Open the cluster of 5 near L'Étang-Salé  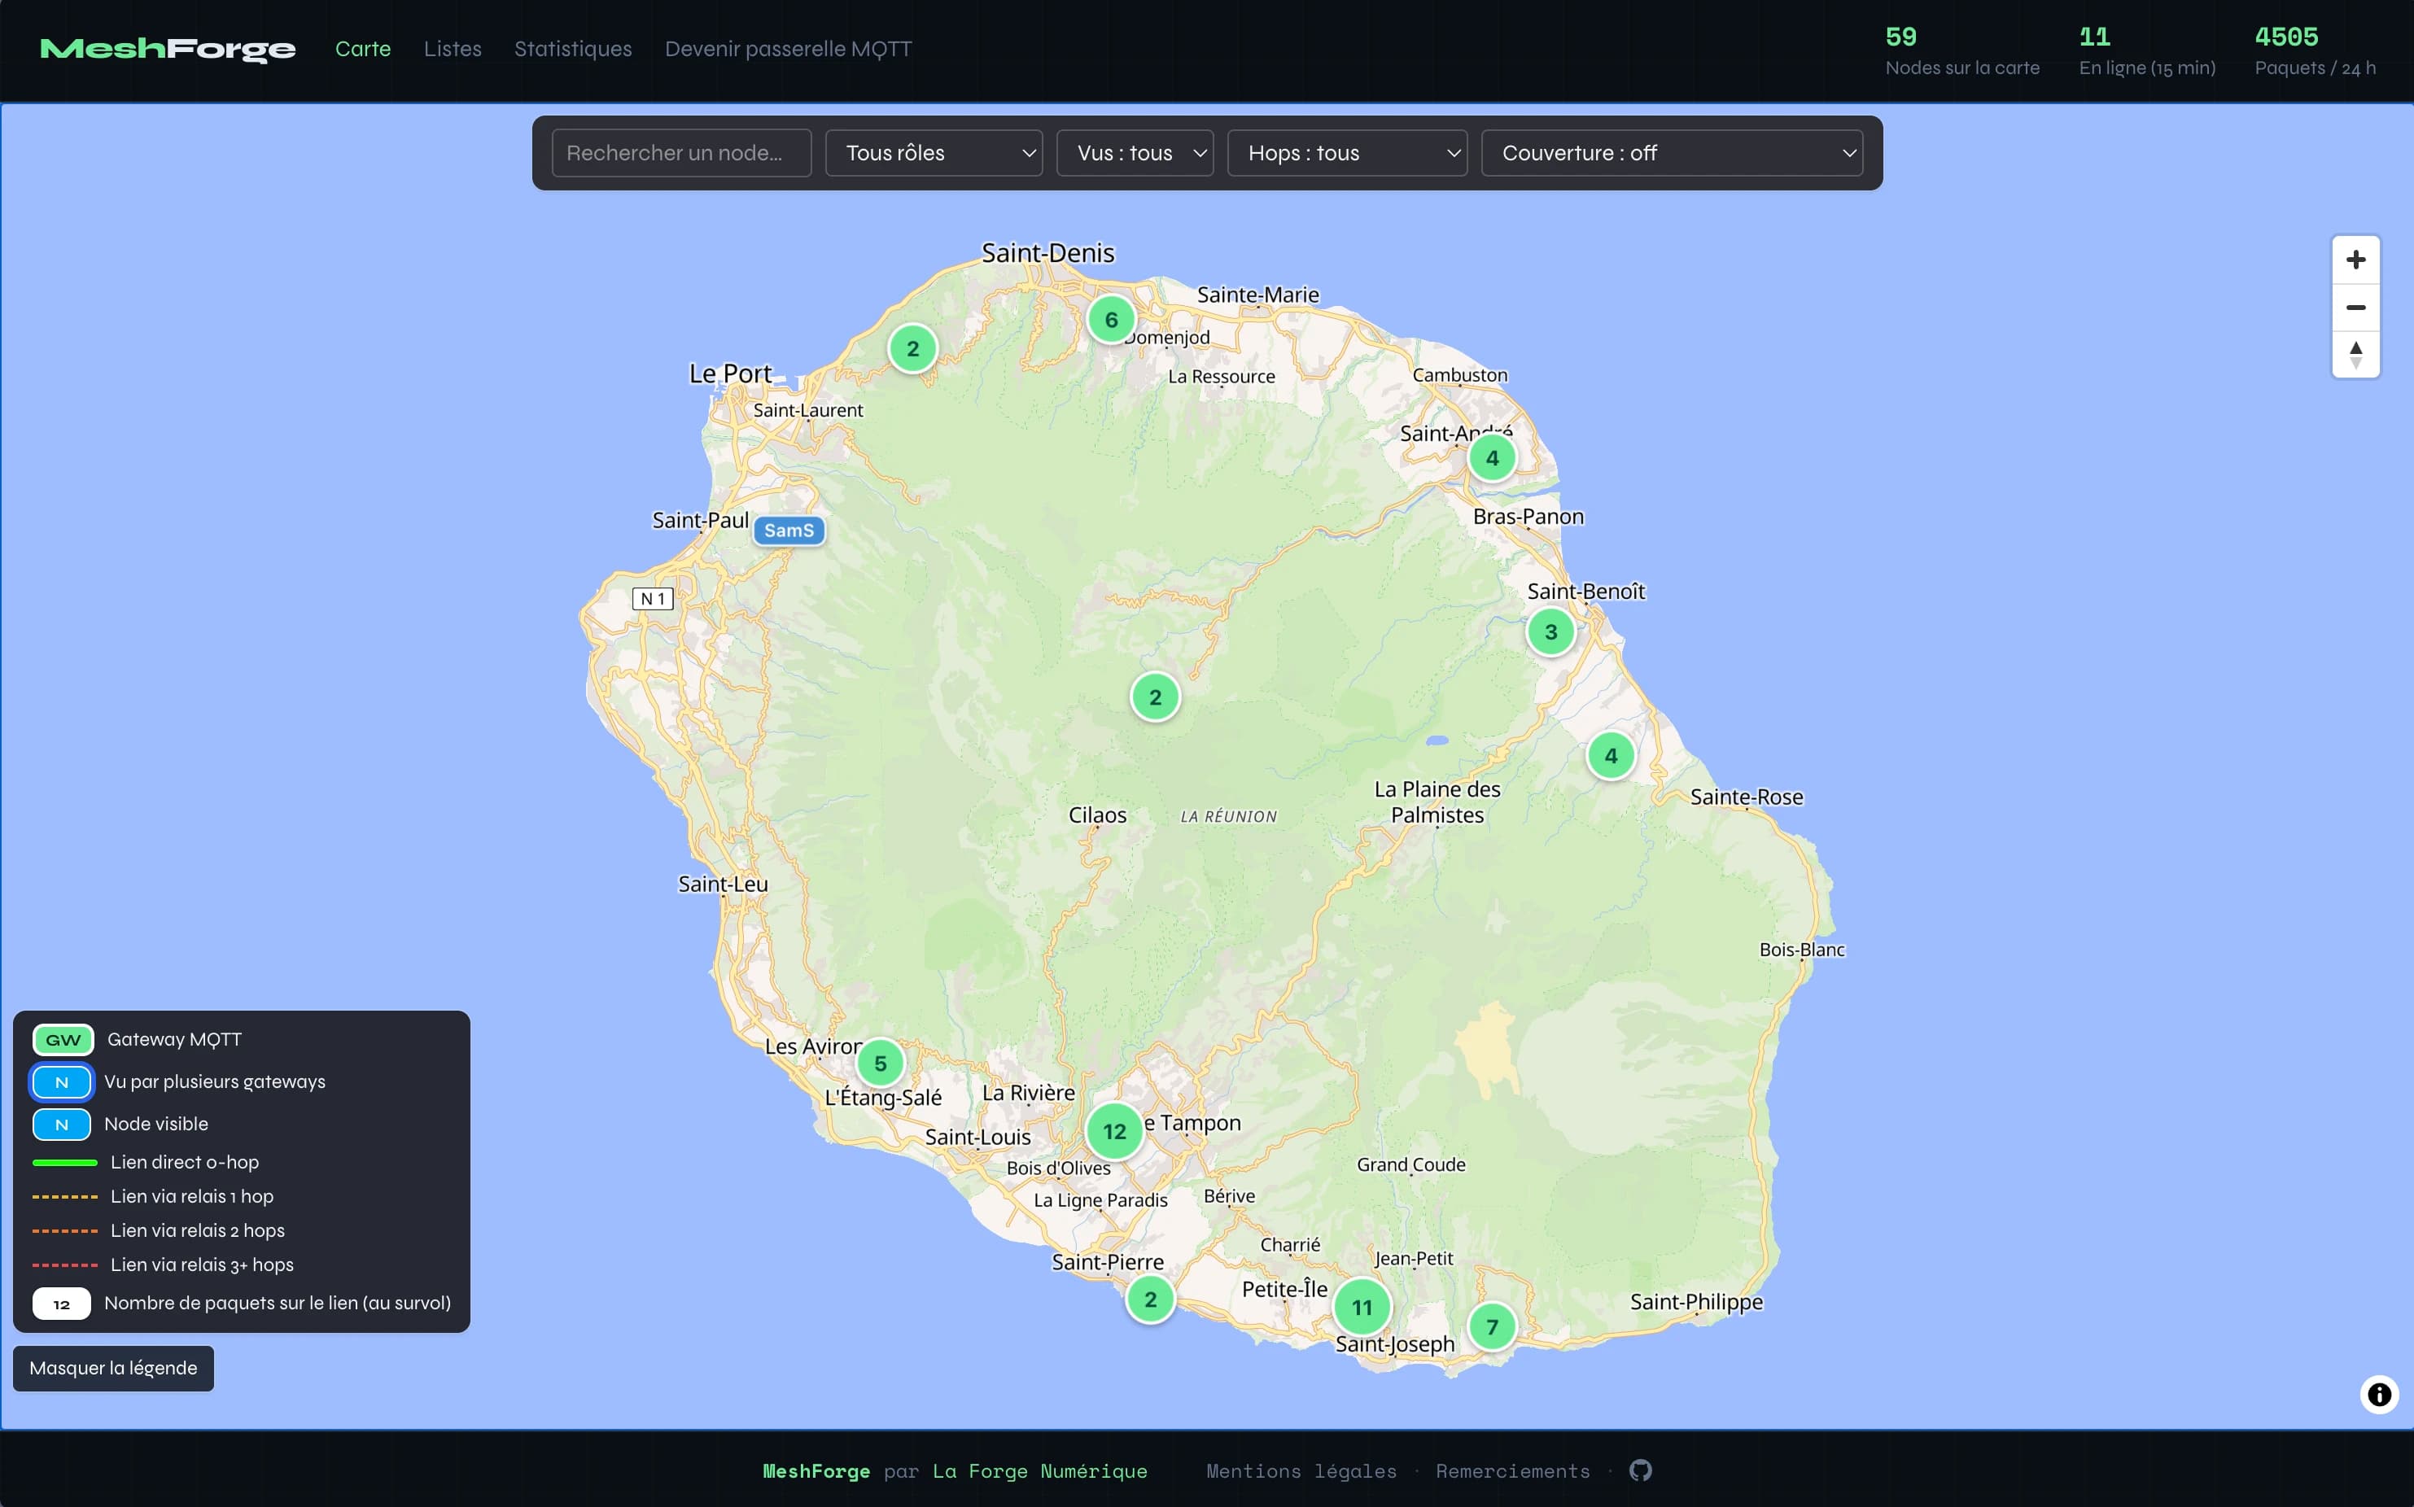880,1064
